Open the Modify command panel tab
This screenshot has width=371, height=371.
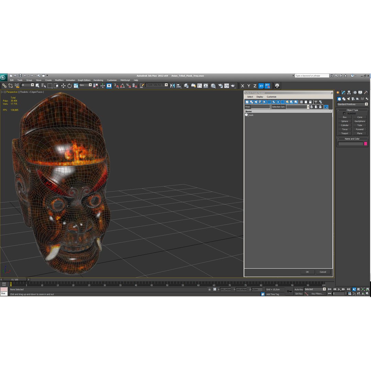click(343, 92)
